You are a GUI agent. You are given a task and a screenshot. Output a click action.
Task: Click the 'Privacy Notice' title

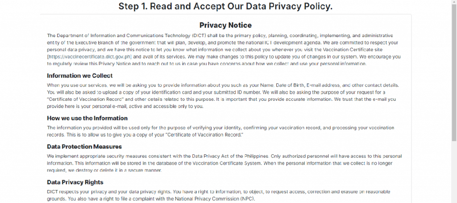tap(225, 25)
